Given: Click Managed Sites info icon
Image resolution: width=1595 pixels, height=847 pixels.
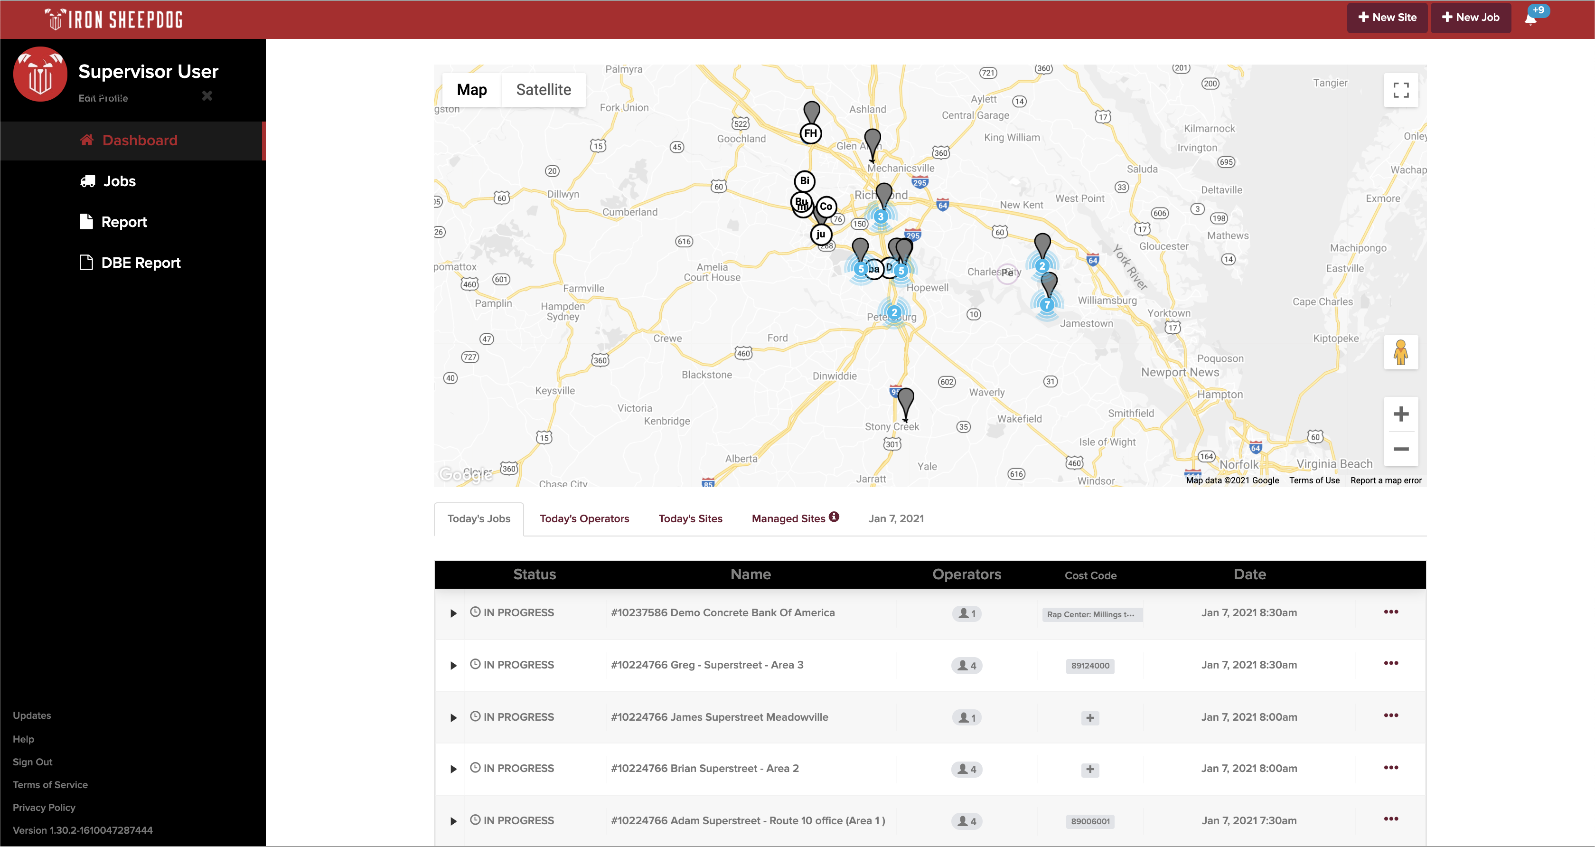Looking at the screenshot, I should (834, 517).
